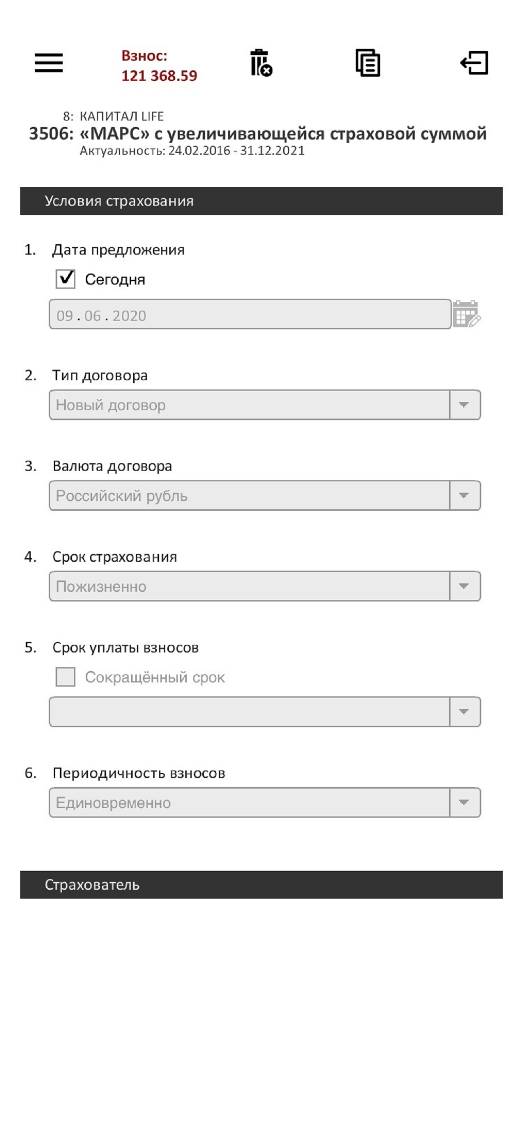
Task: Click the copy documents icon
Action: coord(368,63)
